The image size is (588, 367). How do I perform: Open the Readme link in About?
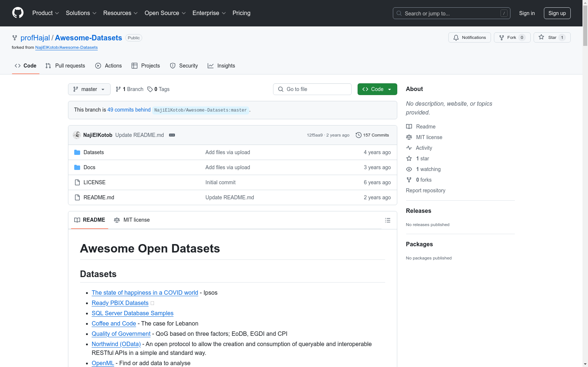[421, 127]
